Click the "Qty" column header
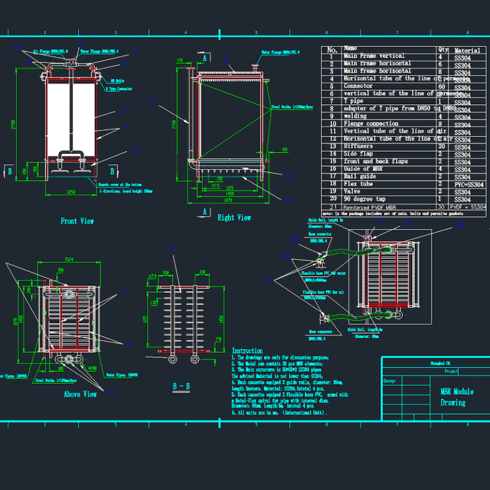 (x=443, y=50)
